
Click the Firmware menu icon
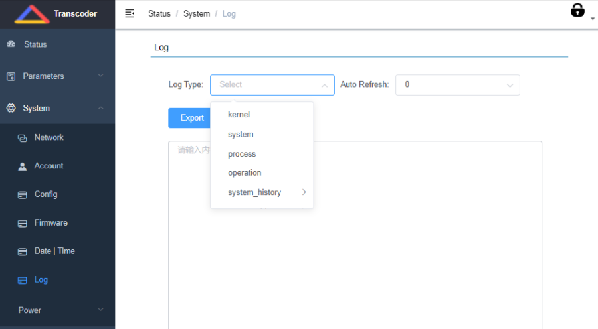pyautogui.click(x=22, y=223)
